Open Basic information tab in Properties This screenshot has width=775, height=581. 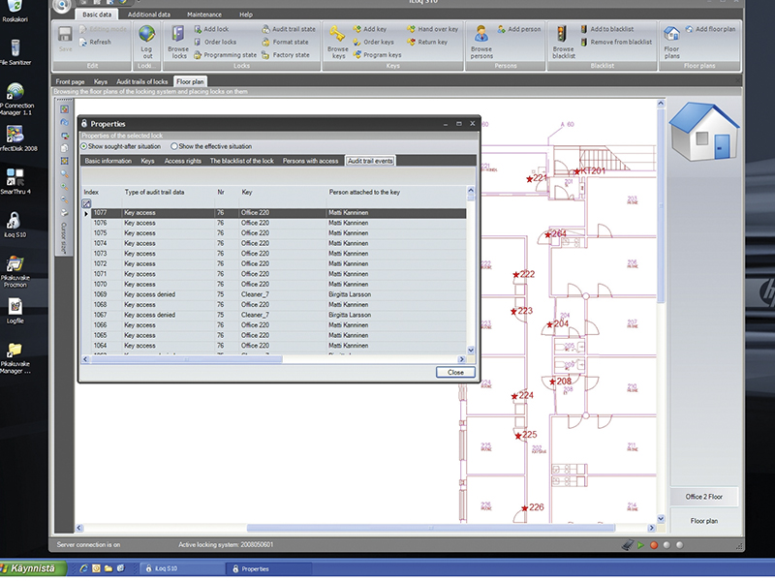(108, 161)
